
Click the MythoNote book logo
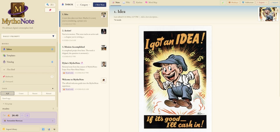(18, 10)
